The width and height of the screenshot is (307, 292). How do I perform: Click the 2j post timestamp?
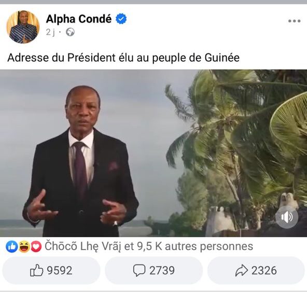(x=50, y=32)
